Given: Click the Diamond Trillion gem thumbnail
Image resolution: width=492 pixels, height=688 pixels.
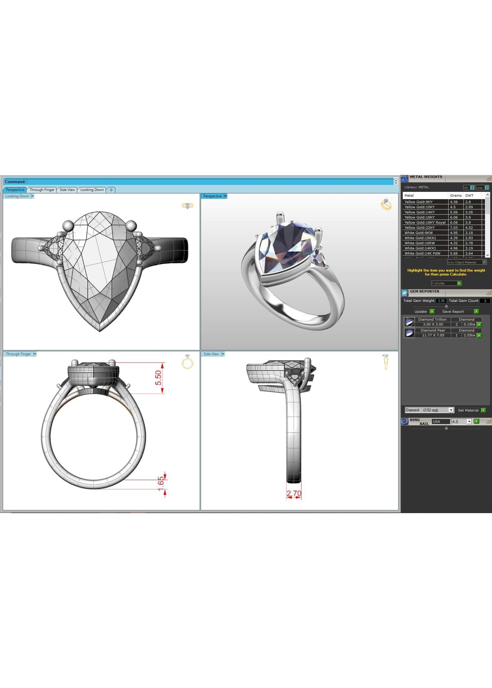Looking at the screenshot, I should tap(409, 322).
